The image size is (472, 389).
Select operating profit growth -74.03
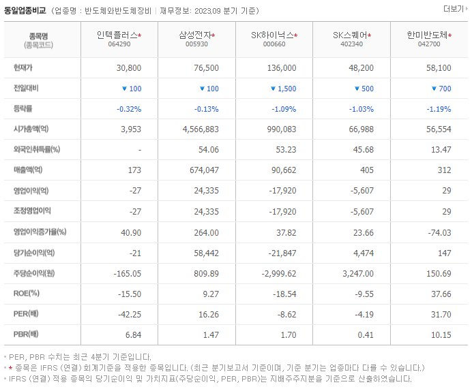pos(439,233)
